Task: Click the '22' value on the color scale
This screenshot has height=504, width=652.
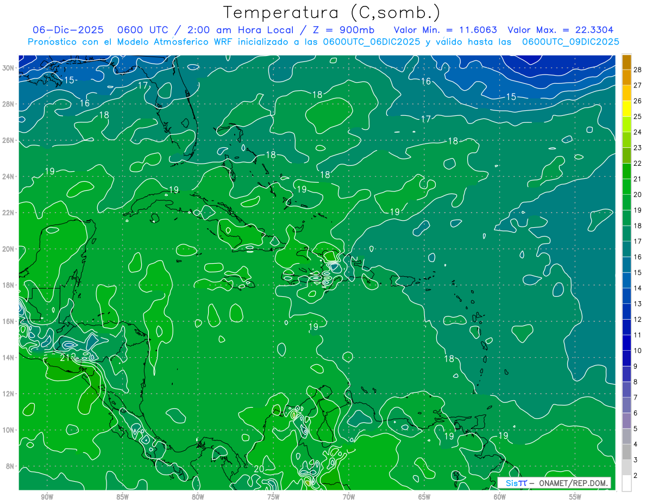Action: pos(637,164)
